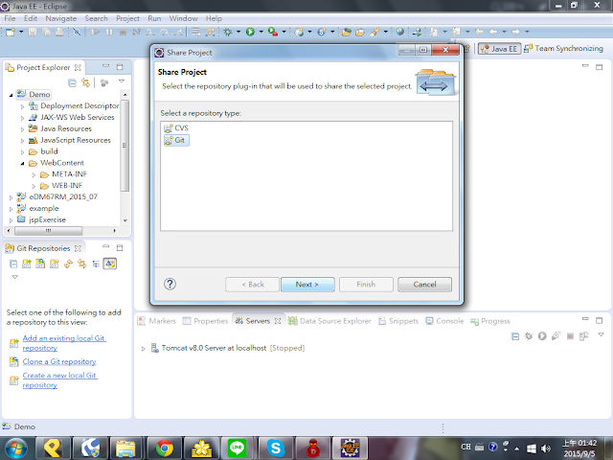Toggle Link with Selection in Git Repositories

coord(82,264)
